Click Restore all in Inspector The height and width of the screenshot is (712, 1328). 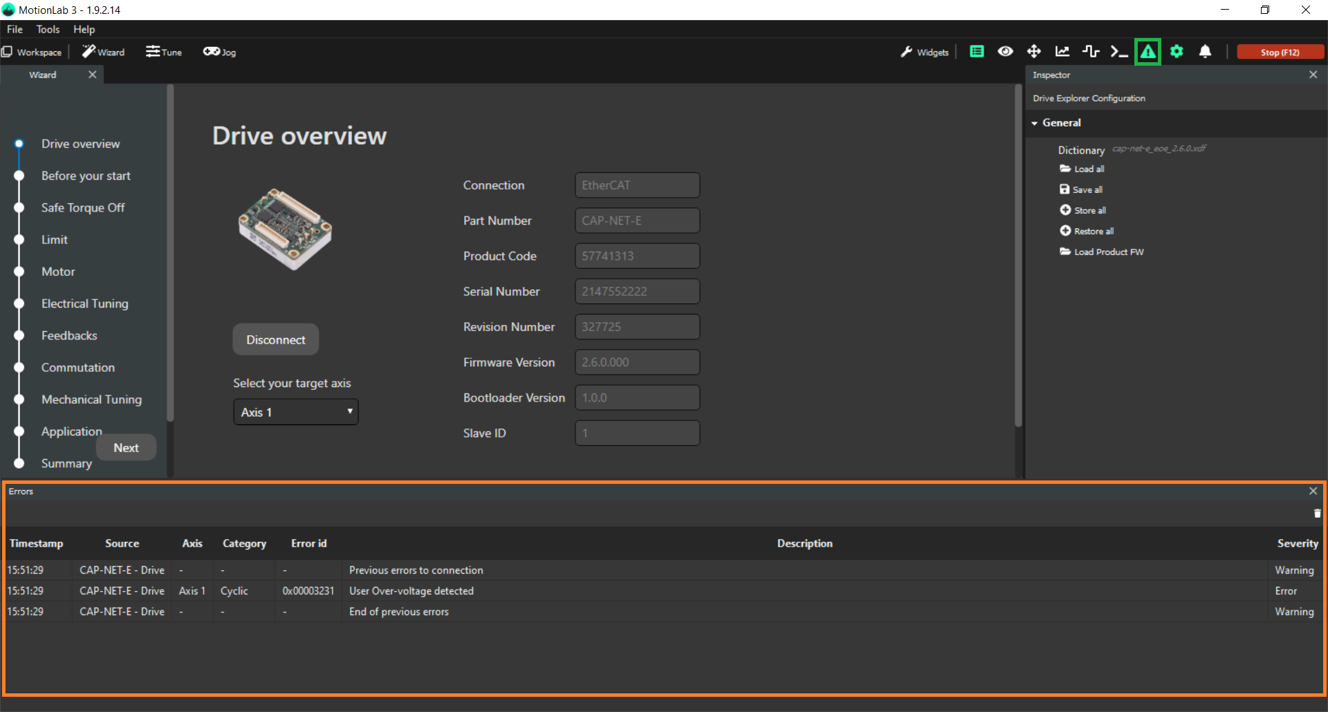coord(1087,231)
